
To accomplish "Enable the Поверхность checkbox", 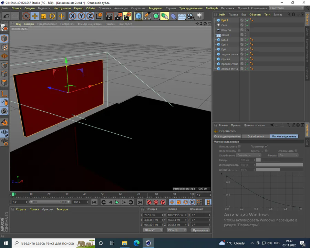I will point(239,151).
